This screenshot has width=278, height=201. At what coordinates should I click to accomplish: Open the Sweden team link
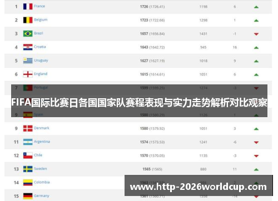(x=41, y=169)
